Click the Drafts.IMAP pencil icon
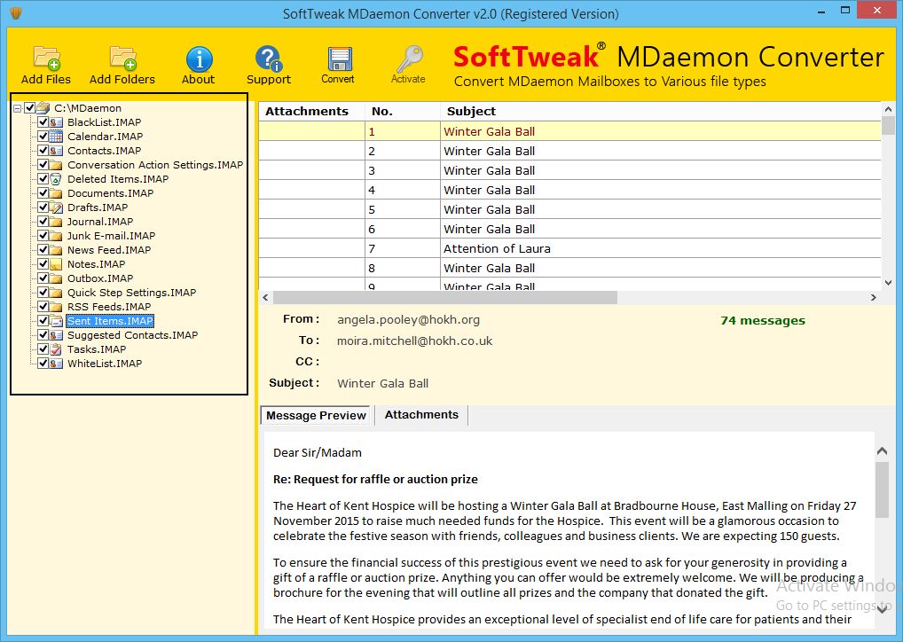 (56, 207)
